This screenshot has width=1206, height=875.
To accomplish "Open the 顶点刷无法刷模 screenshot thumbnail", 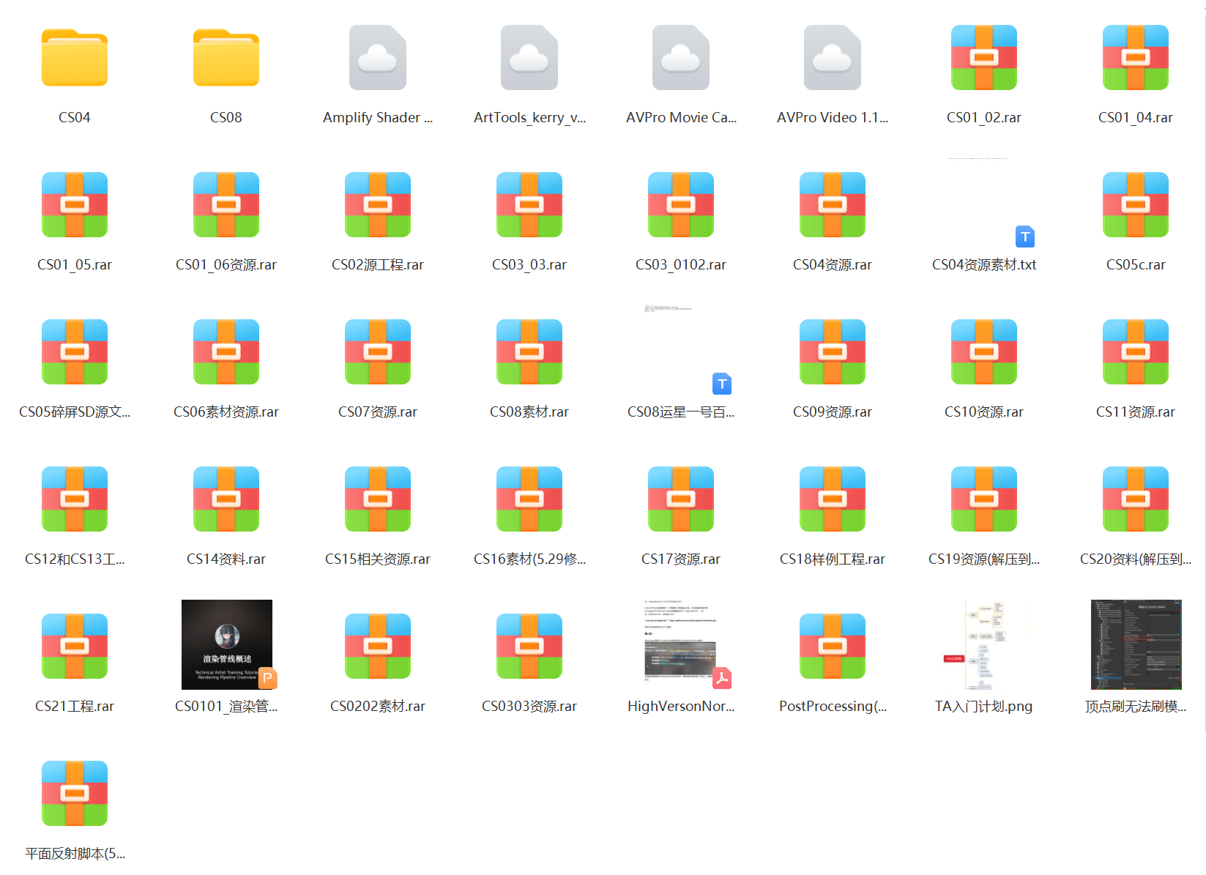I will point(1135,644).
